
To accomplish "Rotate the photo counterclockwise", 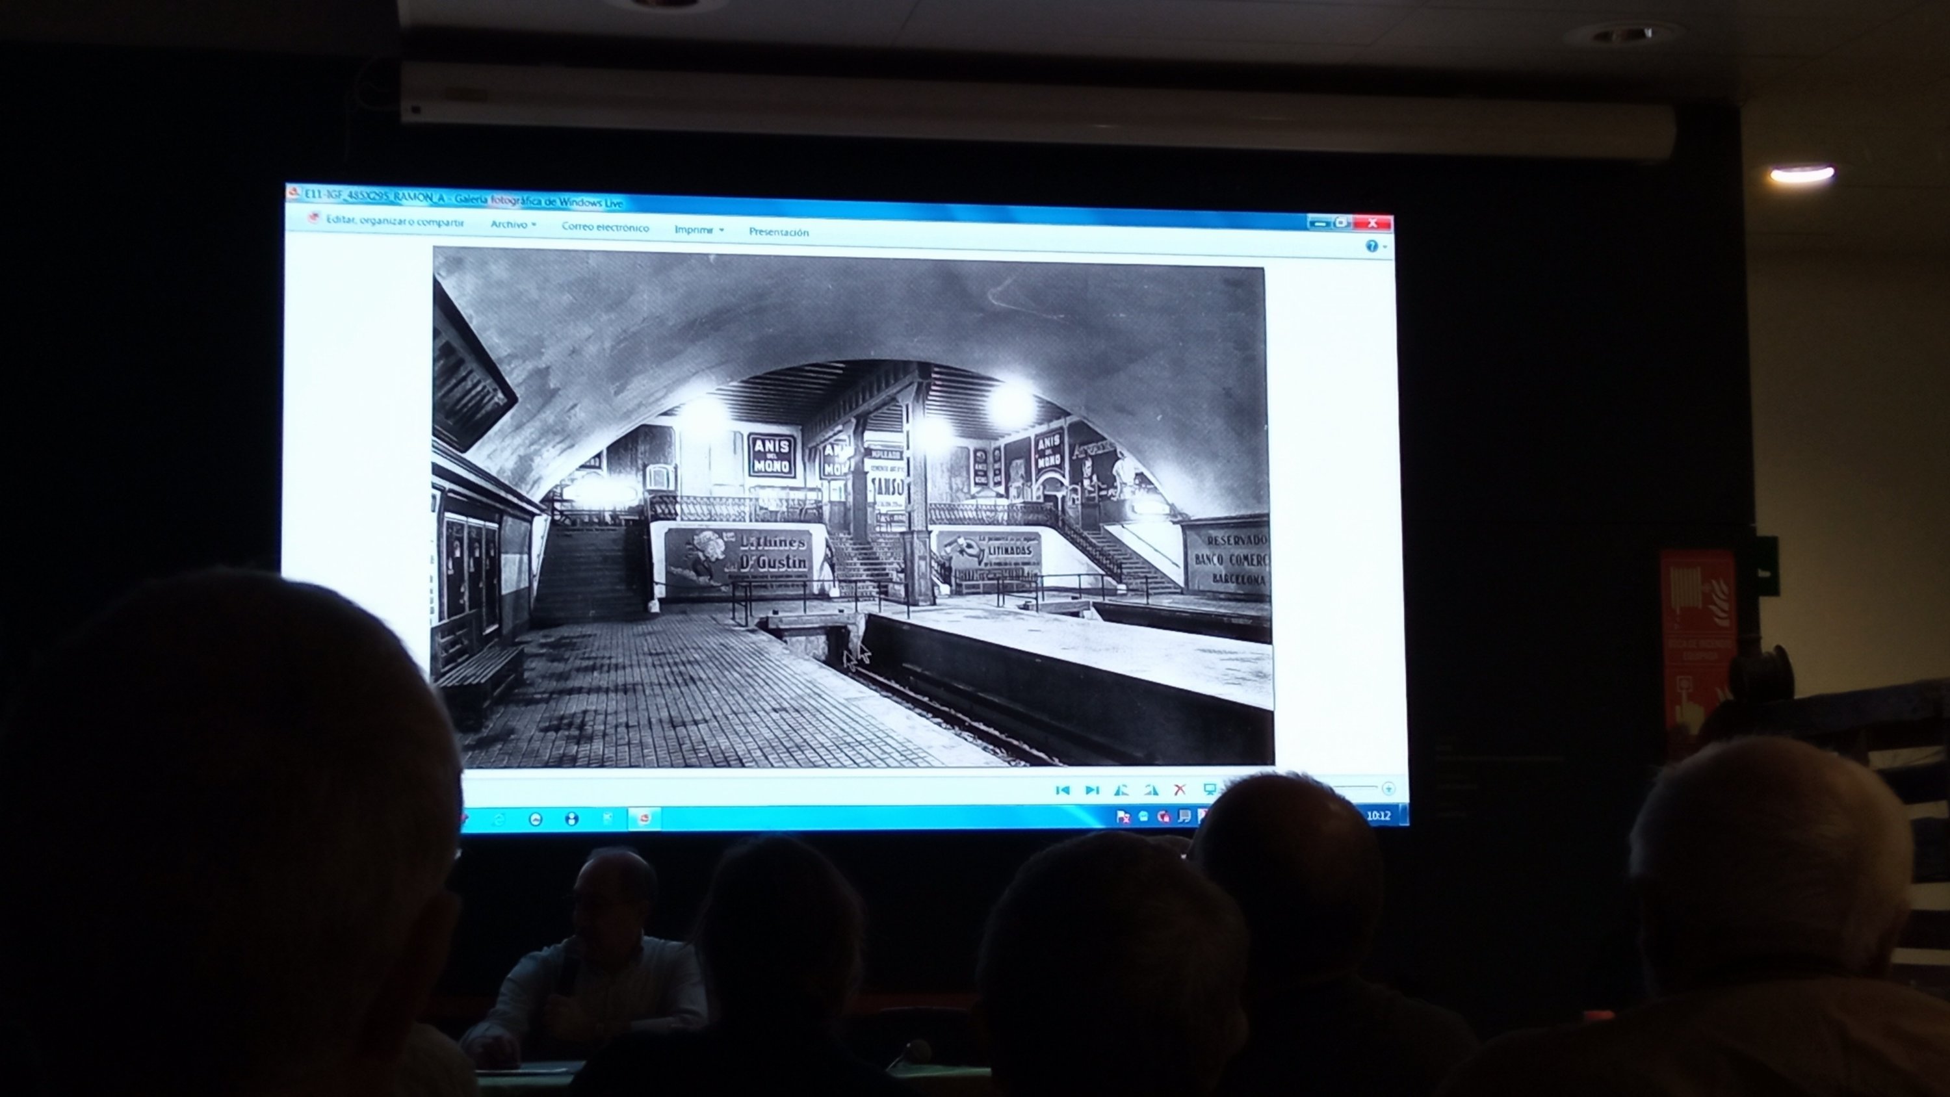I will (x=1121, y=790).
